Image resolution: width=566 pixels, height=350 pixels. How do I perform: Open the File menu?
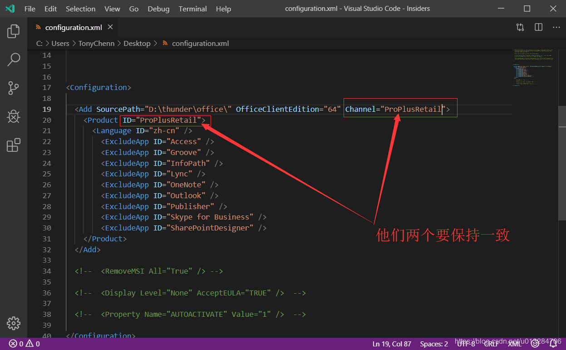pyautogui.click(x=30, y=9)
